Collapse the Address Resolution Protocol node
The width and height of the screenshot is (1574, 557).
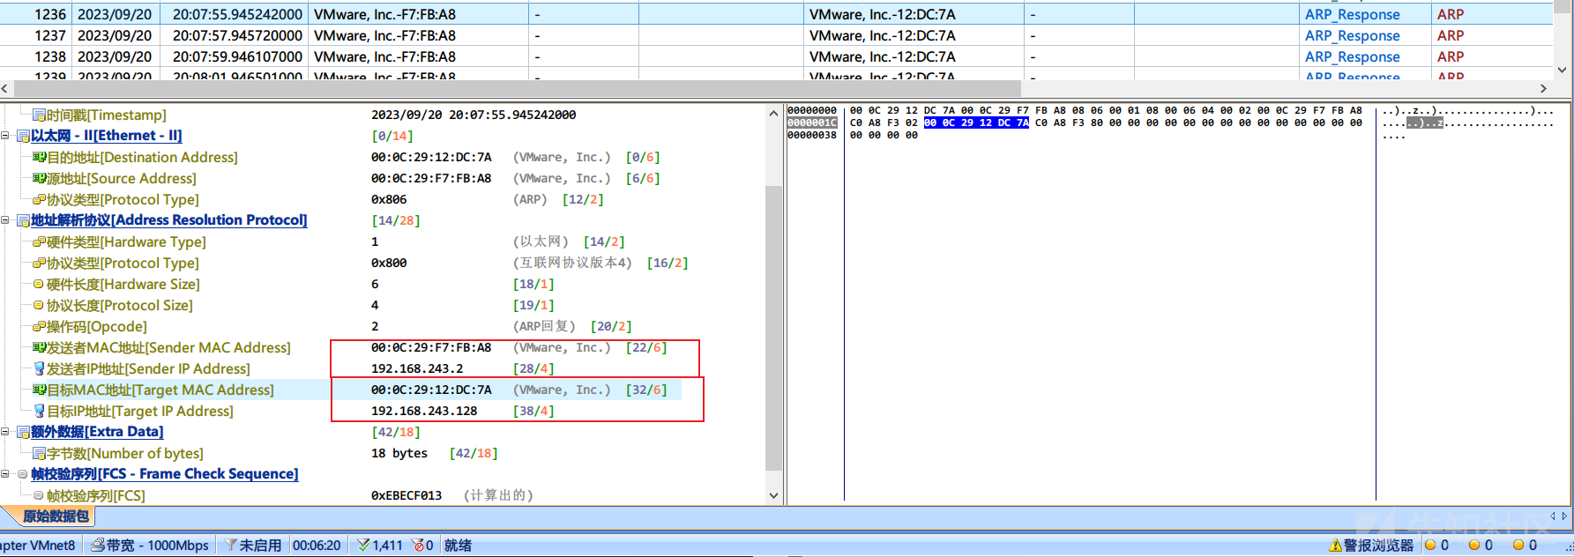(x=5, y=220)
